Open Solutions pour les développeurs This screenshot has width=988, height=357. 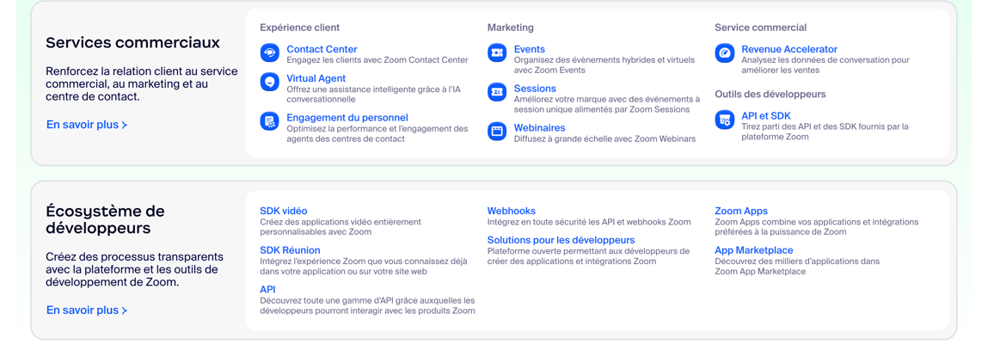tap(561, 240)
